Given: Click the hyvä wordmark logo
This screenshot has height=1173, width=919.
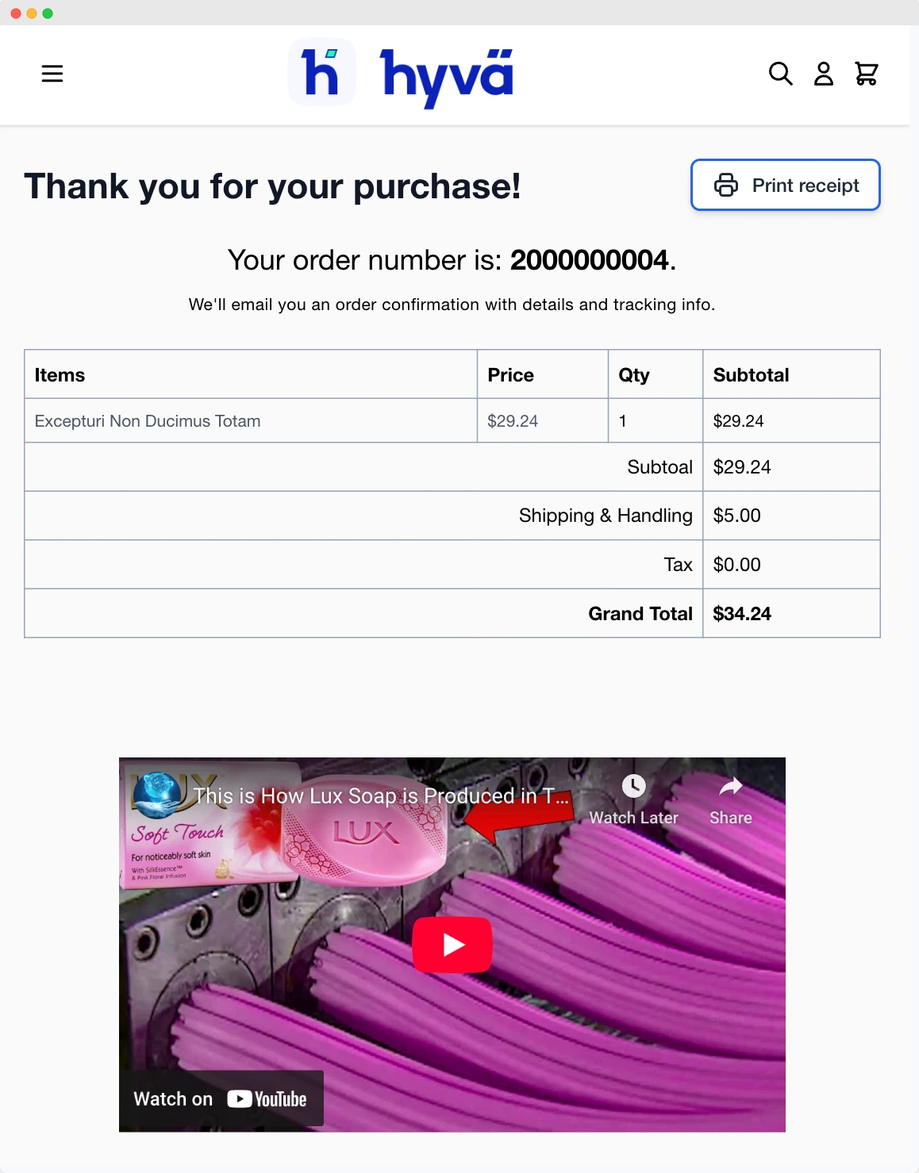Looking at the screenshot, I should pos(447,76).
